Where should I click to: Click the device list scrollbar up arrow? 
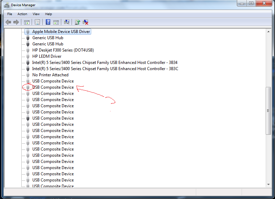pos(268,32)
